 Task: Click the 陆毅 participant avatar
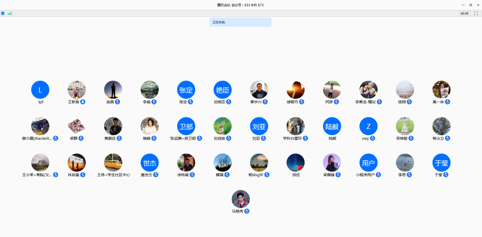tap(332, 126)
